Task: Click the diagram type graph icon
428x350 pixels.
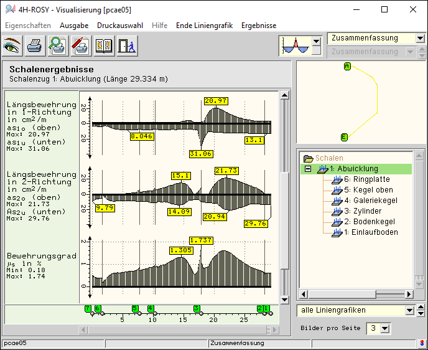Action: pos(294,45)
